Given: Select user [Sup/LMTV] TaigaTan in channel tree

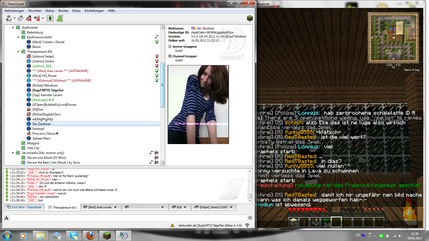Looking at the screenshot, I should click(48, 90).
